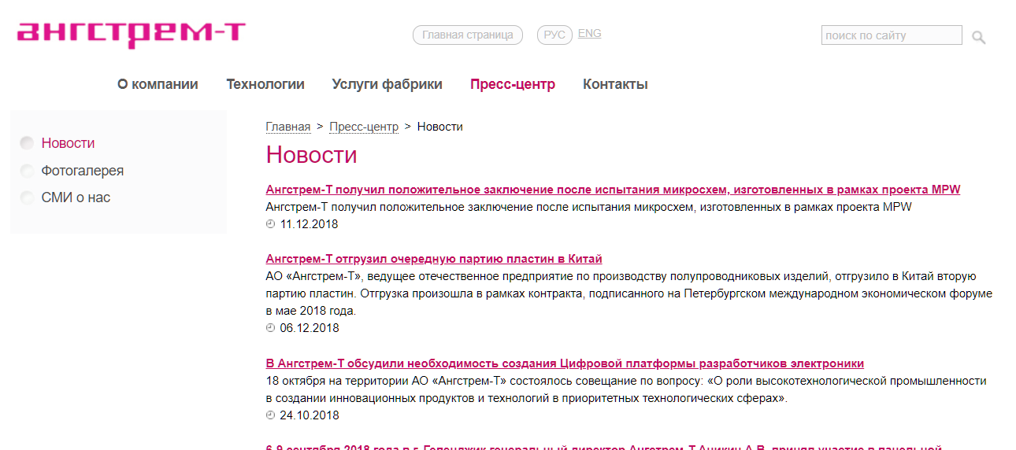Image resolution: width=1016 pixels, height=450 pixels.
Task: Click the date text 06.12.2018
Action: pos(310,328)
